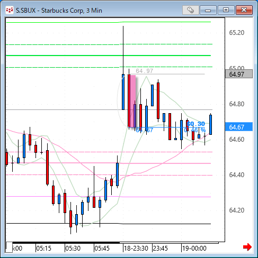Click the 23:45 time axis label
Image resolution: width=258 pixels, height=258 pixels.
[x=161, y=248]
